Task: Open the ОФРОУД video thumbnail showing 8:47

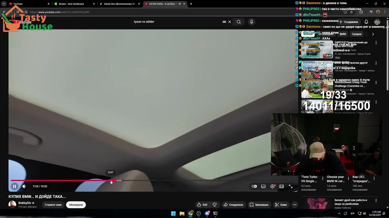Action: (x=317, y=49)
